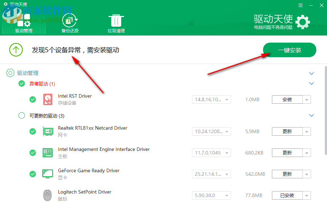Click the GeForce display monitor icon
327x206 pixels.
coord(47,174)
